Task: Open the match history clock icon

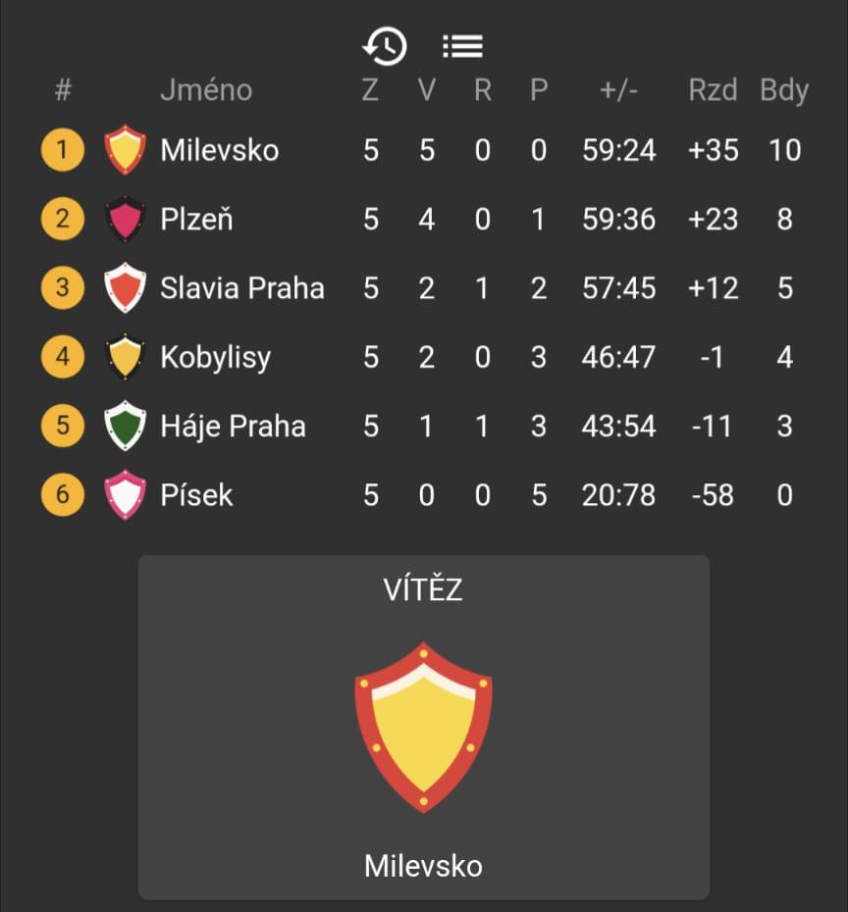Action: (x=385, y=46)
